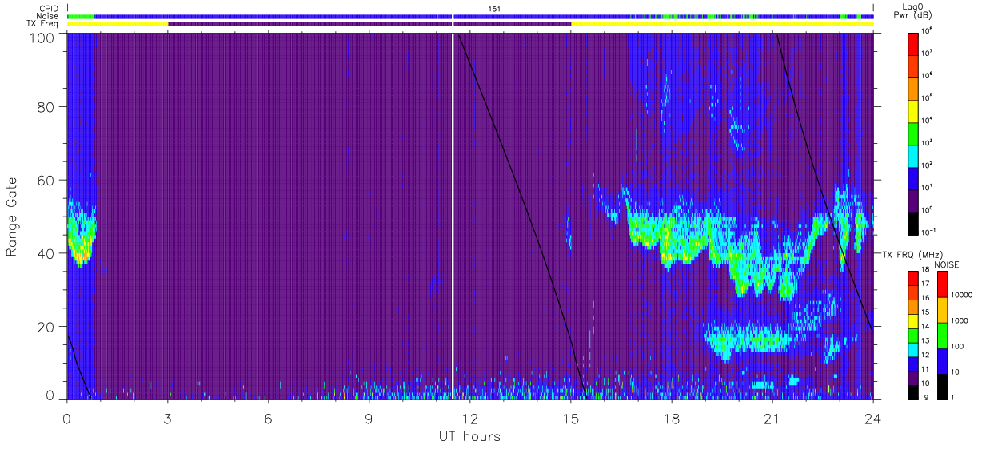The width and height of the screenshot is (982, 453).
Task: Click the 'TX Freq' row label
Action: [44, 24]
